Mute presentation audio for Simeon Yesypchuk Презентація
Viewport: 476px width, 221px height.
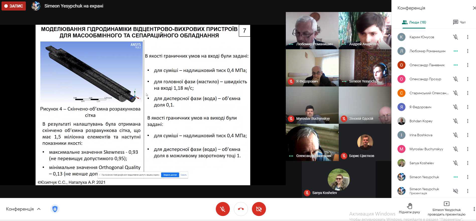(x=455, y=191)
